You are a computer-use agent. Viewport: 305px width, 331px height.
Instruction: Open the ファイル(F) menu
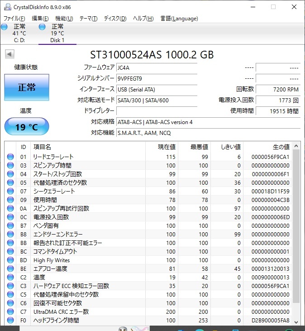point(14,19)
